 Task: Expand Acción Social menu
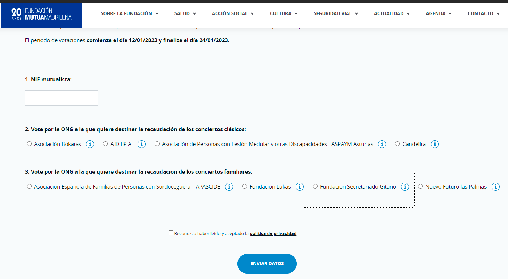(233, 13)
